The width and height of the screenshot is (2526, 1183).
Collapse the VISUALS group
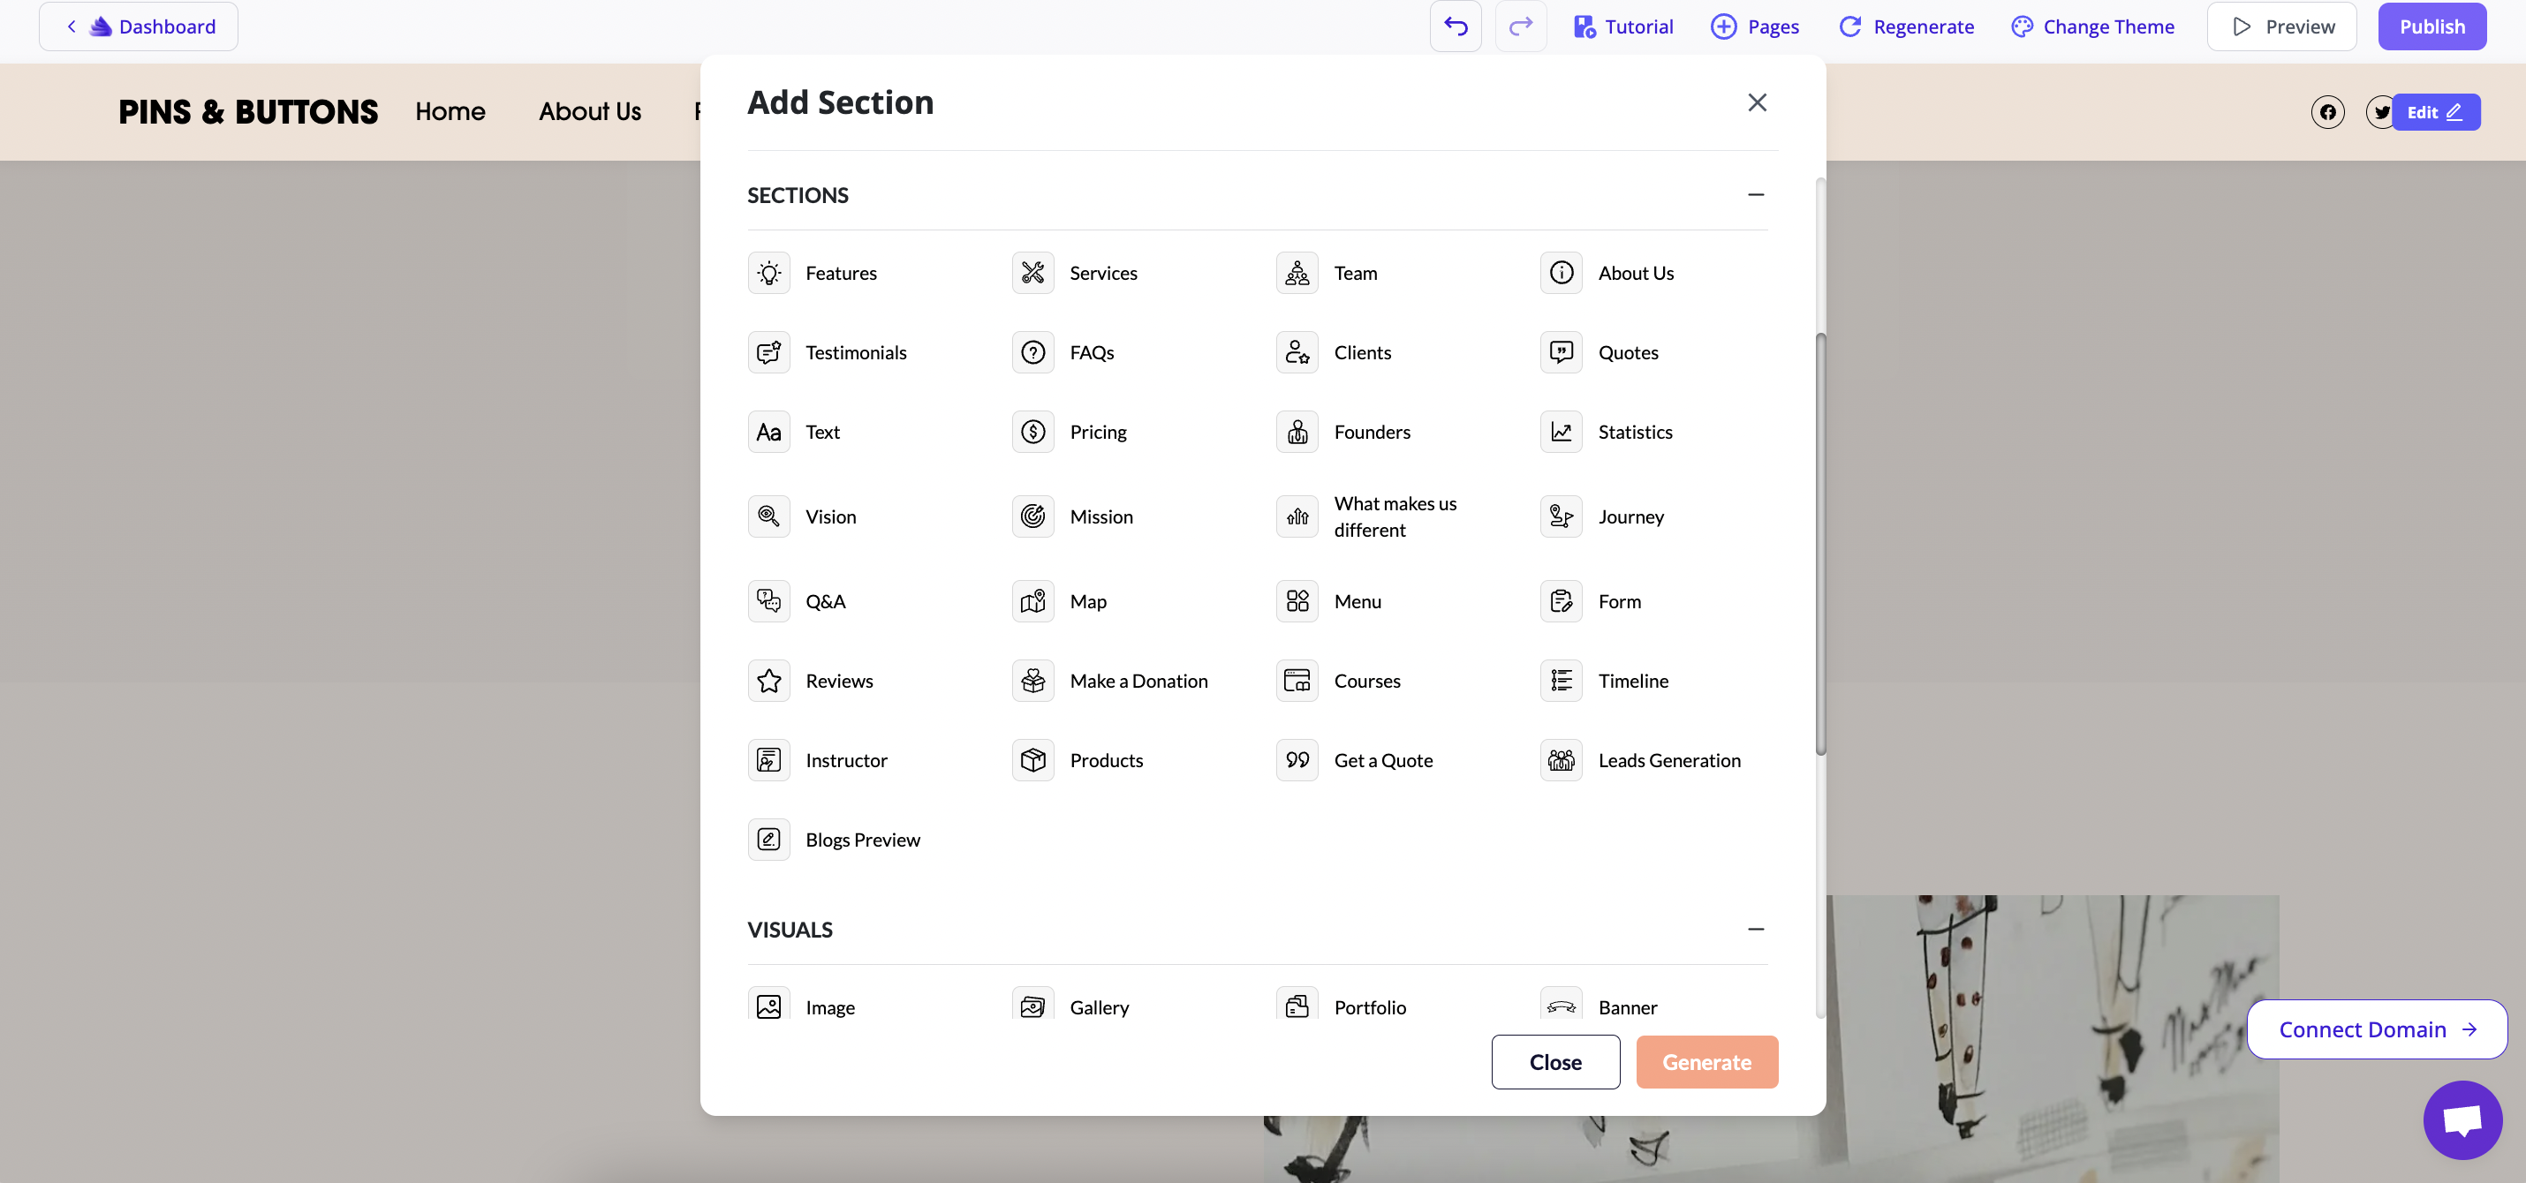click(x=1755, y=928)
